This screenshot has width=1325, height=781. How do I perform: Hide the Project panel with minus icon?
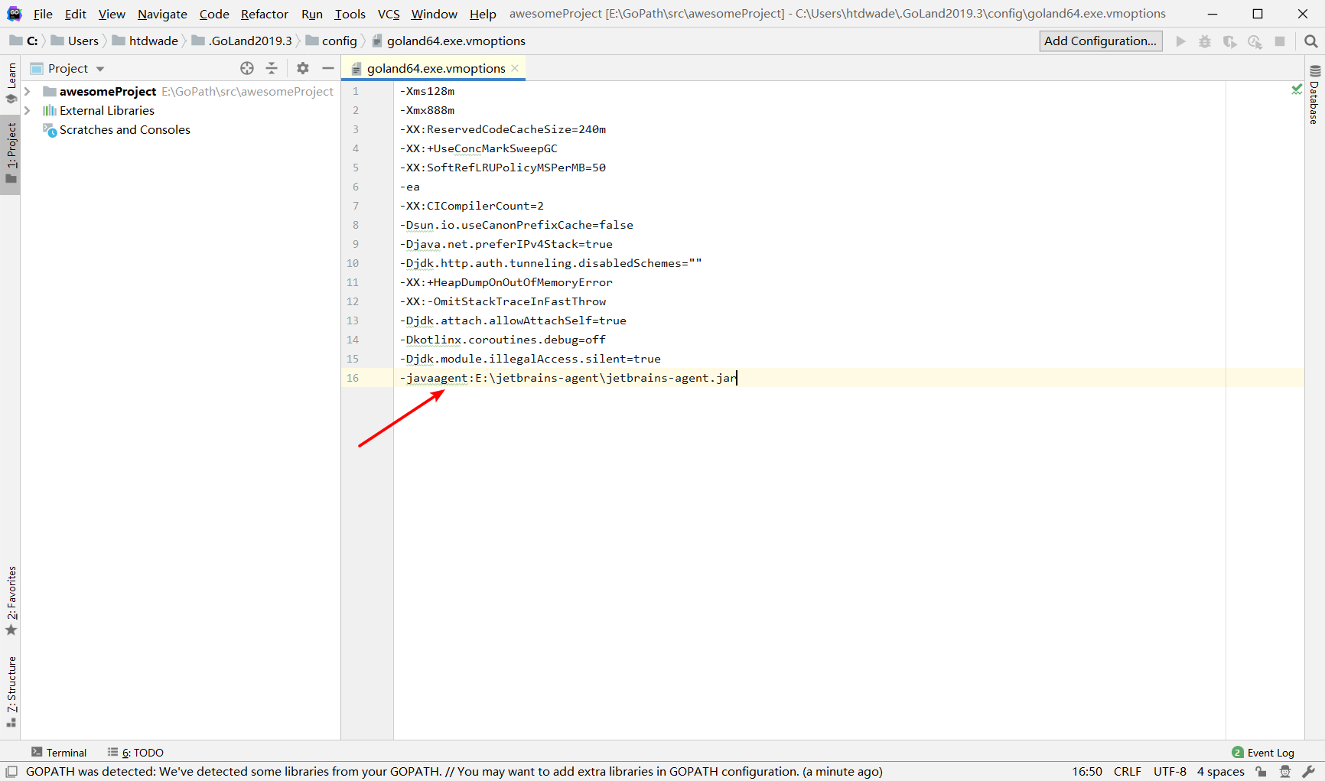pos(328,68)
